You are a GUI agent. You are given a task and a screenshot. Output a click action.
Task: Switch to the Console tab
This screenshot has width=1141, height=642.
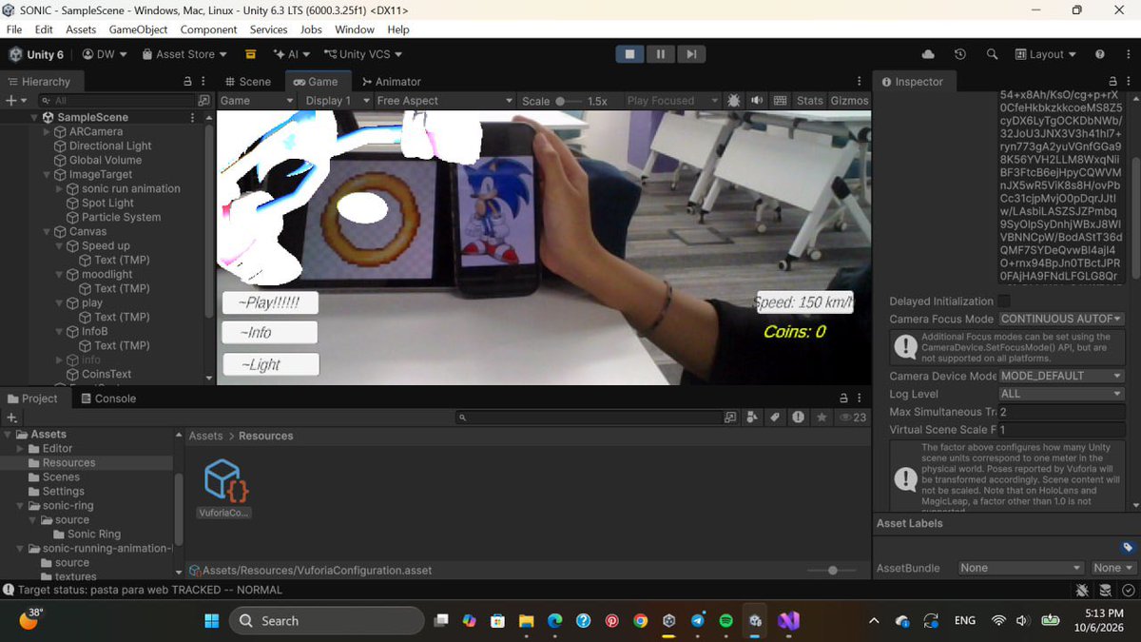pyautogui.click(x=107, y=399)
